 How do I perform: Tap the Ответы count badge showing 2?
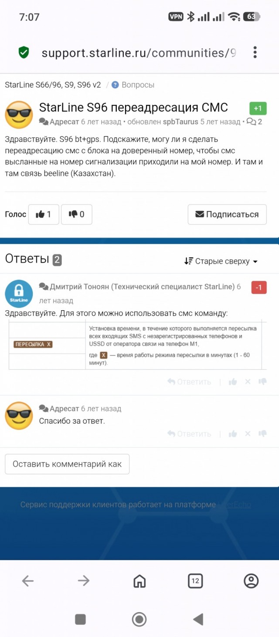(57, 260)
